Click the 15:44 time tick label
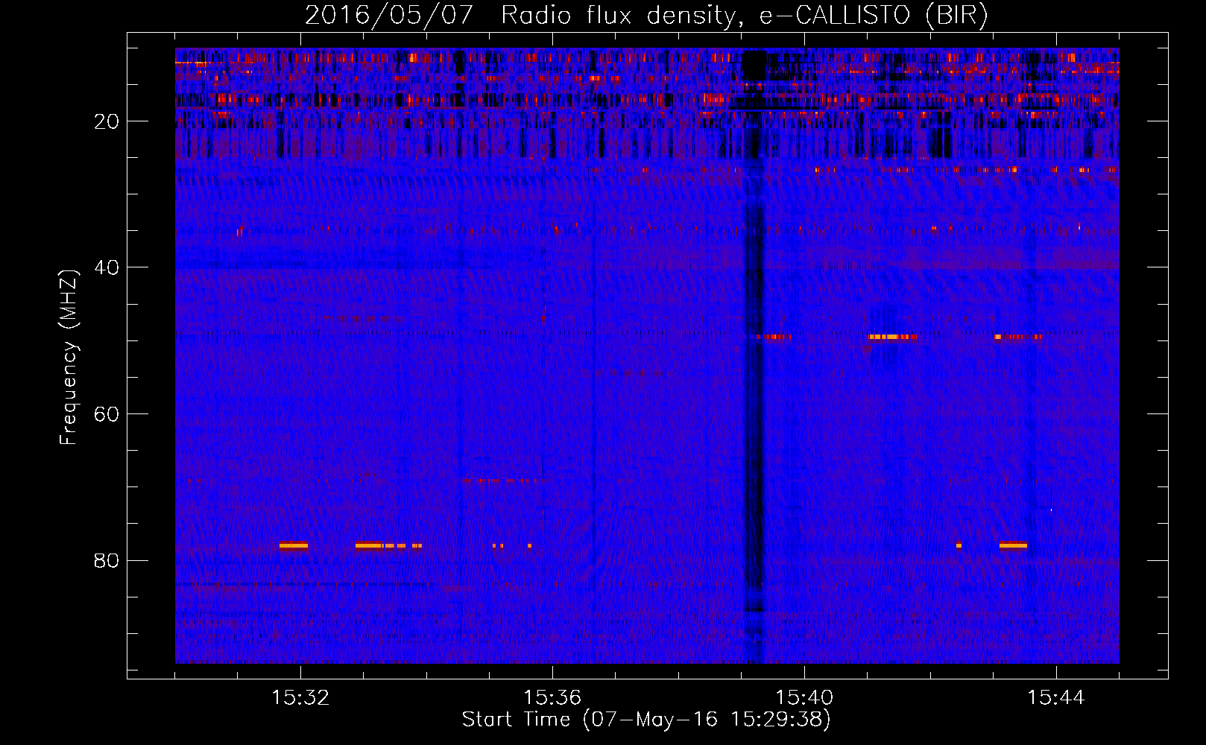Viewport: 1206px width, 745px height. [x=1056, y=698]
